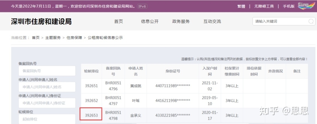The width and height of the screenshot is (317, 124).
Task: Click applicant name 金承义
Action: [136, 115]
